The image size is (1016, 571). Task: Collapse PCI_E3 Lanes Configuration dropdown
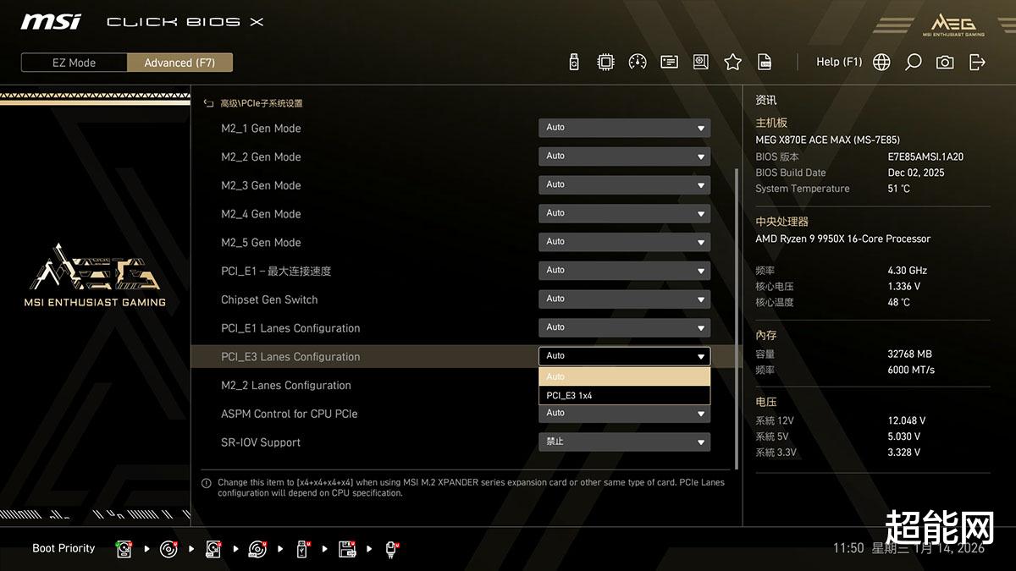[624, 356]
